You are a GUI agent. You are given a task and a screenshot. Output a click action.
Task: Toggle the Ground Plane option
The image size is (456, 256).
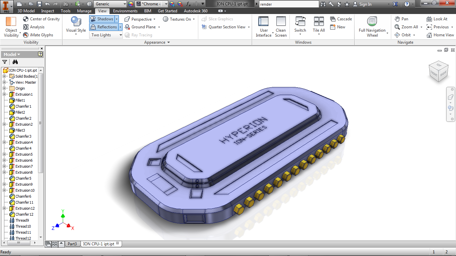(140, 27)
